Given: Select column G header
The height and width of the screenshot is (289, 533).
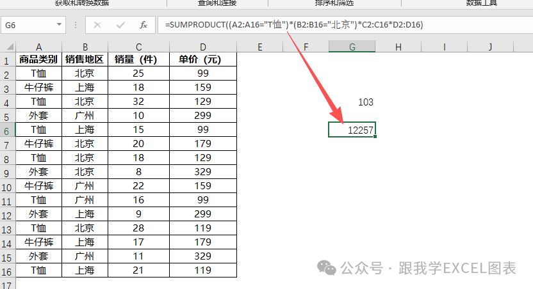Looking at the screenshot, I should (x=352, y=47).
